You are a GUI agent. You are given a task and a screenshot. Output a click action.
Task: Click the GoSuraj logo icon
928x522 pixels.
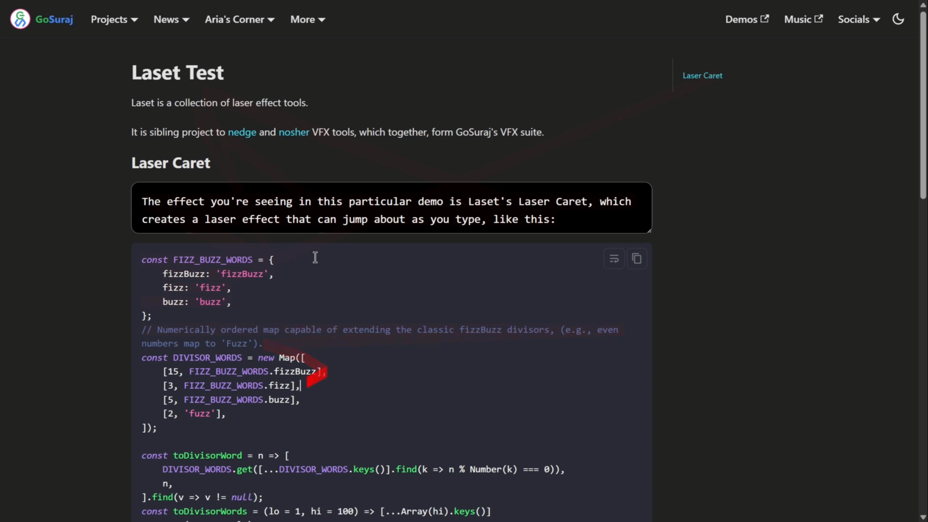pos(20,19)
